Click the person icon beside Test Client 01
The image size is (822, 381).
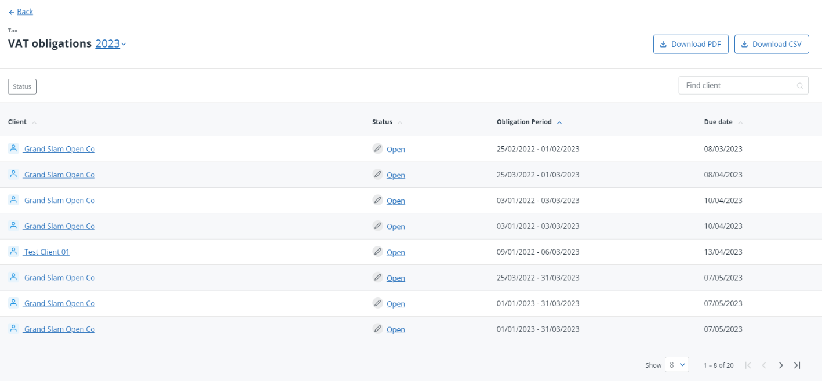click(13, 252)
